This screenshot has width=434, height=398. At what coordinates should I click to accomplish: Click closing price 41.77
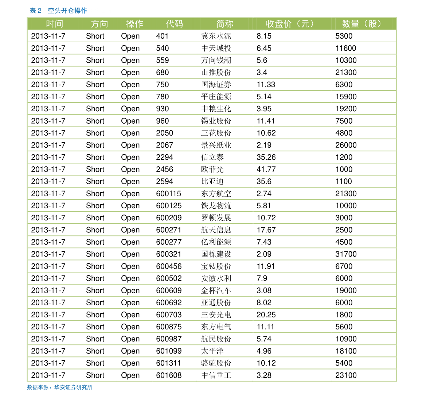click(x=266, y=169)
